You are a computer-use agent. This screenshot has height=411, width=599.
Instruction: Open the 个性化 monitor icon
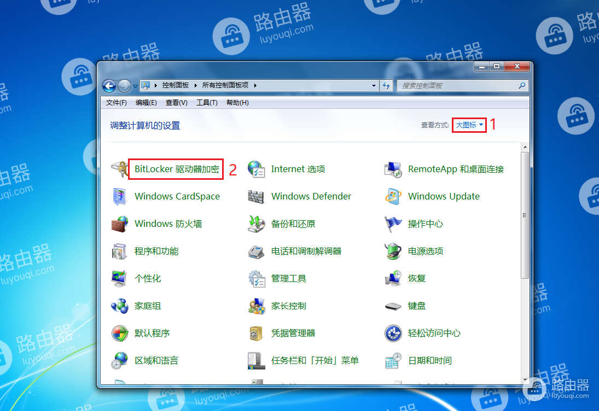coord(120,279)
